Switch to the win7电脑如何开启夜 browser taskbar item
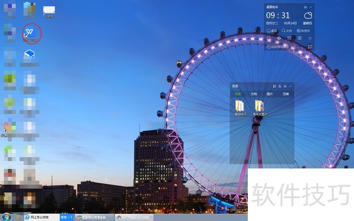Image resolution: width=354 pixels, height=221 pixels. pyautogui.click(x=134, y=217)
